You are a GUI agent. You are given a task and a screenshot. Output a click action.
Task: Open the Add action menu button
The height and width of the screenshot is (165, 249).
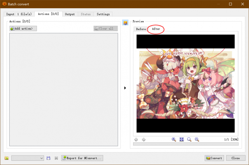point(23,28)
